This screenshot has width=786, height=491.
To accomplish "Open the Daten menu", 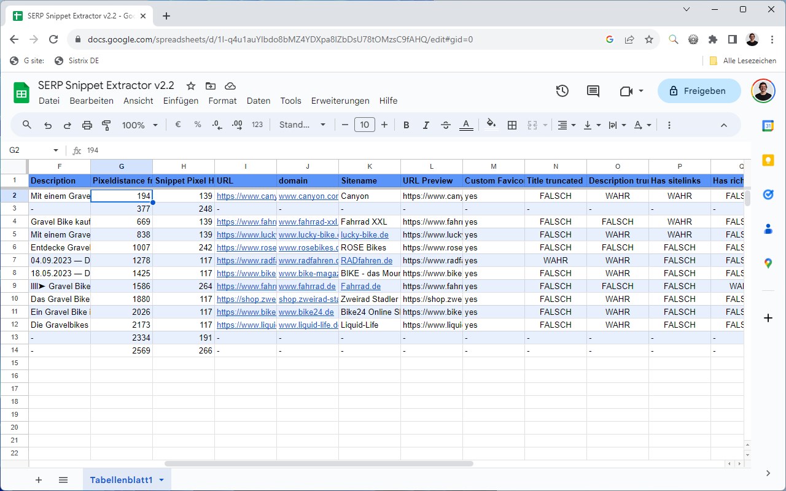I will 259,101.
